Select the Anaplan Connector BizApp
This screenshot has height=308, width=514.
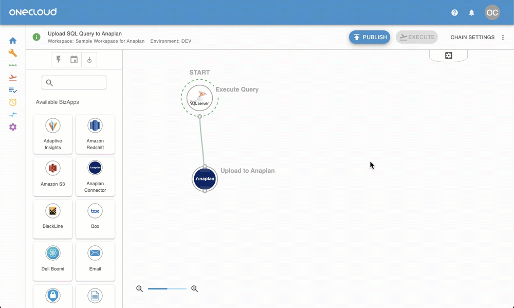coord(95,176)
